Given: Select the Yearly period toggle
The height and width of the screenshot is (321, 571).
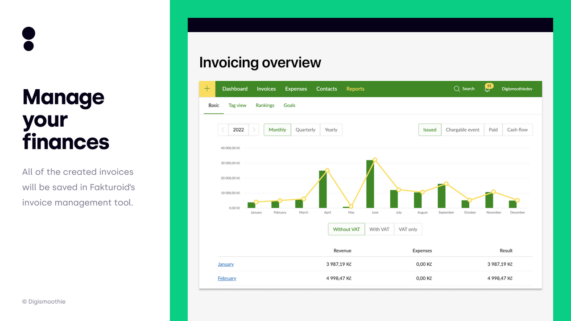Looking at the screenshot, I should 331,130.
